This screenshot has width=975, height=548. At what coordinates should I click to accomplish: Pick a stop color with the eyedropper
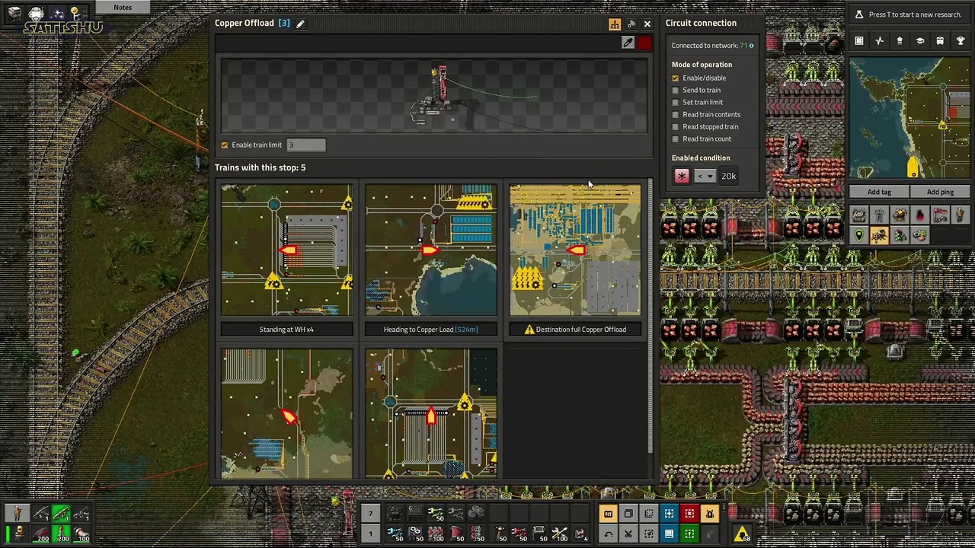pyautogui.click(x=628, y=43)
